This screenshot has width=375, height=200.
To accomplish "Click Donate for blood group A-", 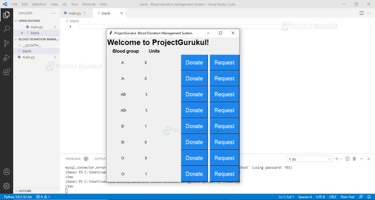I will pos(194,78).
